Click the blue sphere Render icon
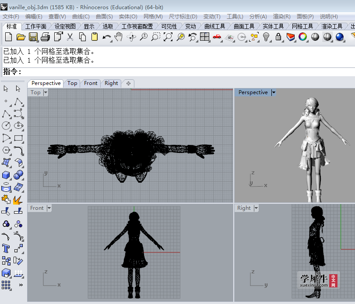Viewport: 355px width, 304px height. click(340, 37)
